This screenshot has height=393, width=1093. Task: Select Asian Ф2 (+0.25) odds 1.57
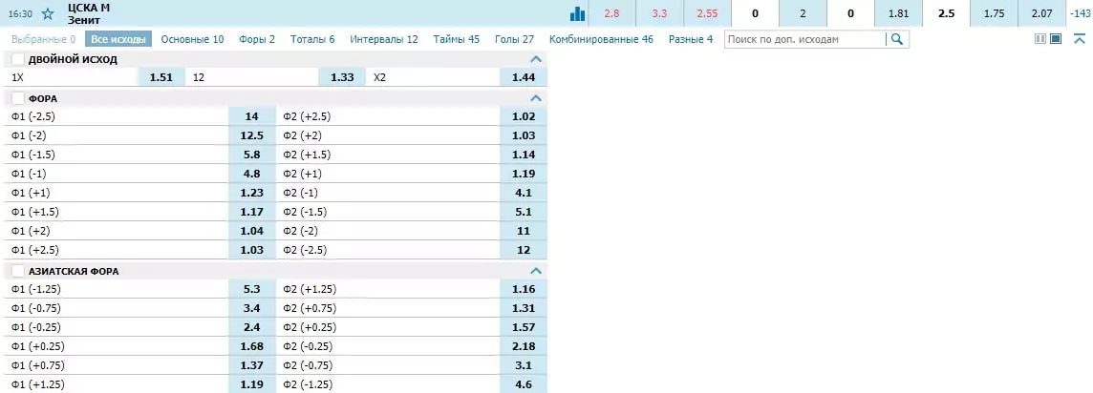(524, 327)
